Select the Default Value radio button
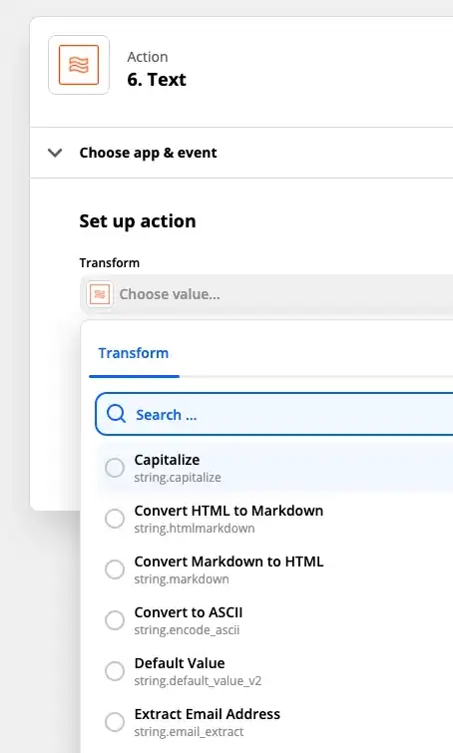The width and height of the screenshot is (453, 753). 115,671
